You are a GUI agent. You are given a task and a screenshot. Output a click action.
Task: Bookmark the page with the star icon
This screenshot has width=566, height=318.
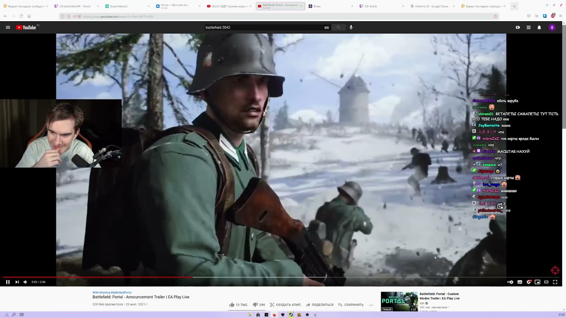495,16
